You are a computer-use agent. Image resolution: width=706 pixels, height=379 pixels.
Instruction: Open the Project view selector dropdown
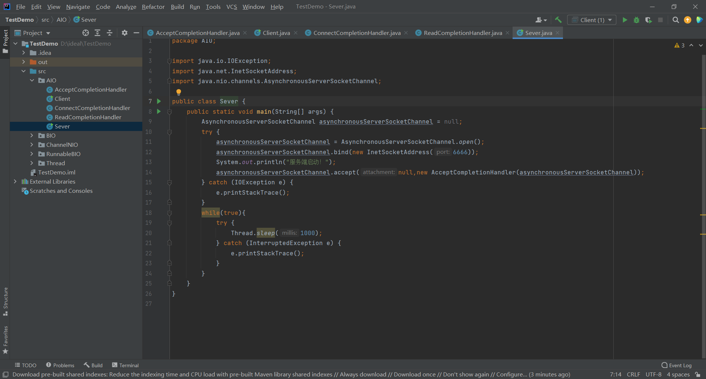[x=32, y=33]
